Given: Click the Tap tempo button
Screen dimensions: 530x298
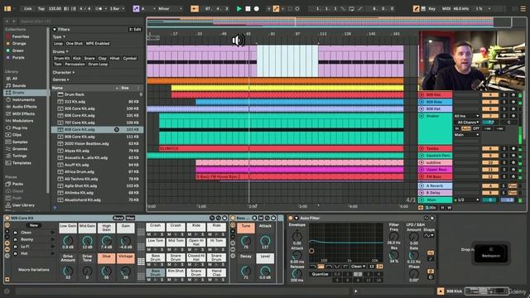Looking at the screenshot, I should click(x=41, y=9).
